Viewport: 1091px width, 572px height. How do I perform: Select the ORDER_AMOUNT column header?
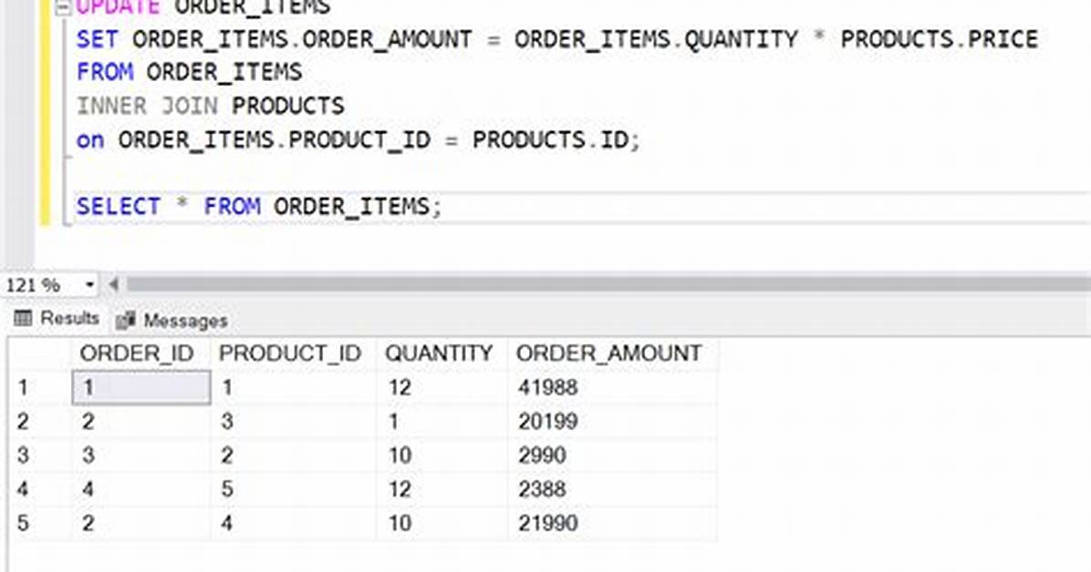[612, 353]
